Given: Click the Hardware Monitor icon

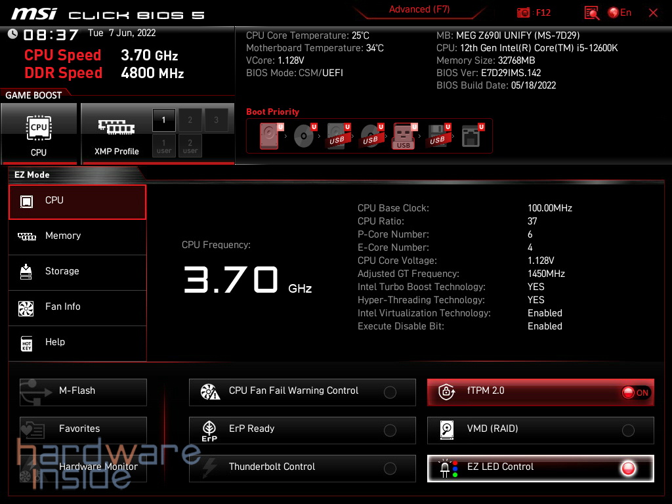Looking at the screenshot, I should 28,467.
